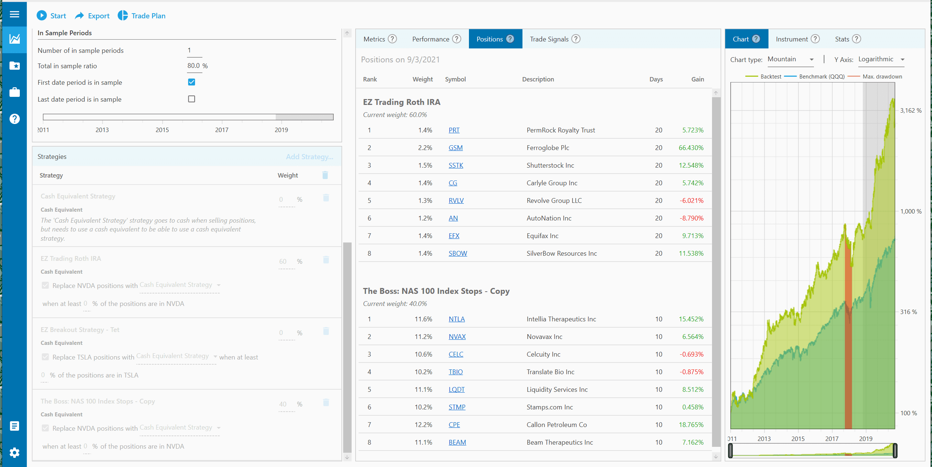Image resolution: width=932 pixels, height=467 pixels.
Task: Click the trash icon in Strategy header
Action: pos(325,175)
